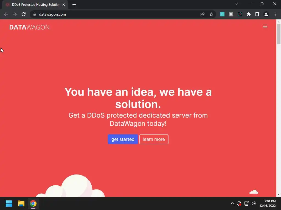Expand the tab search dropdown
The image size is (281, 210).
pyautogui.click(x=237, y=4)
